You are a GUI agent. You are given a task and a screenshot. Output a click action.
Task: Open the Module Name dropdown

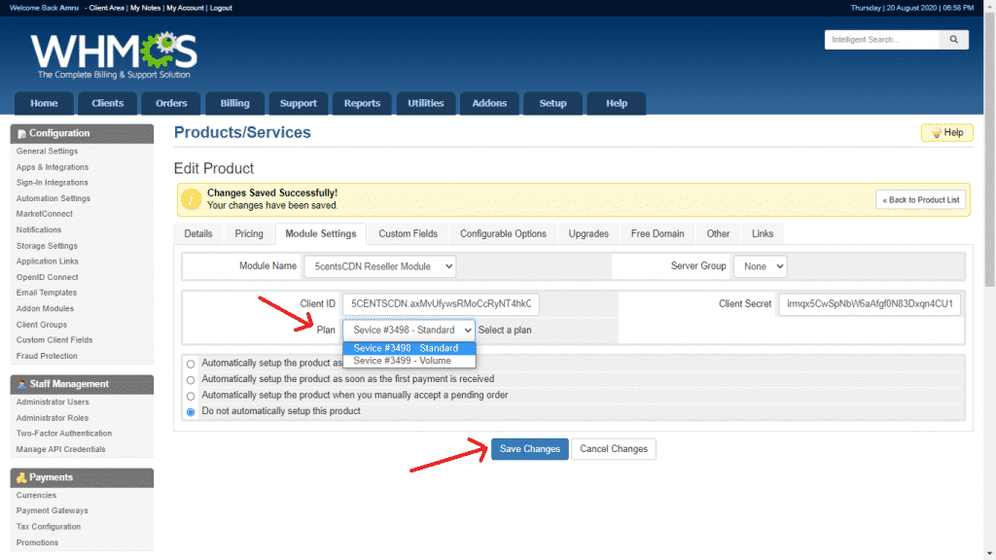(380, 266)
